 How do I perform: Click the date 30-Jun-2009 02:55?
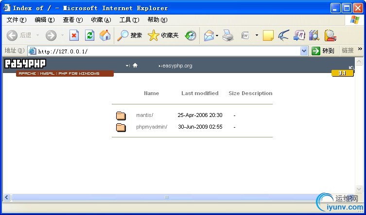point(200,127)
